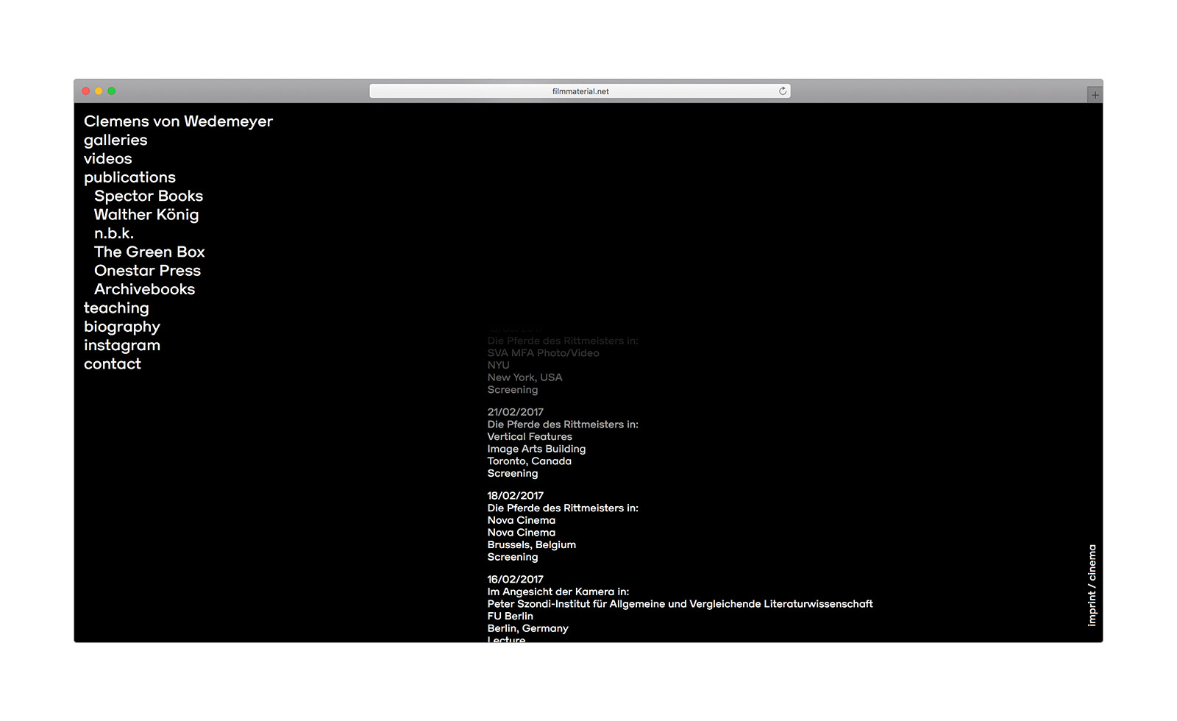Select Archivebooks in the submenu

coord(144,289)
